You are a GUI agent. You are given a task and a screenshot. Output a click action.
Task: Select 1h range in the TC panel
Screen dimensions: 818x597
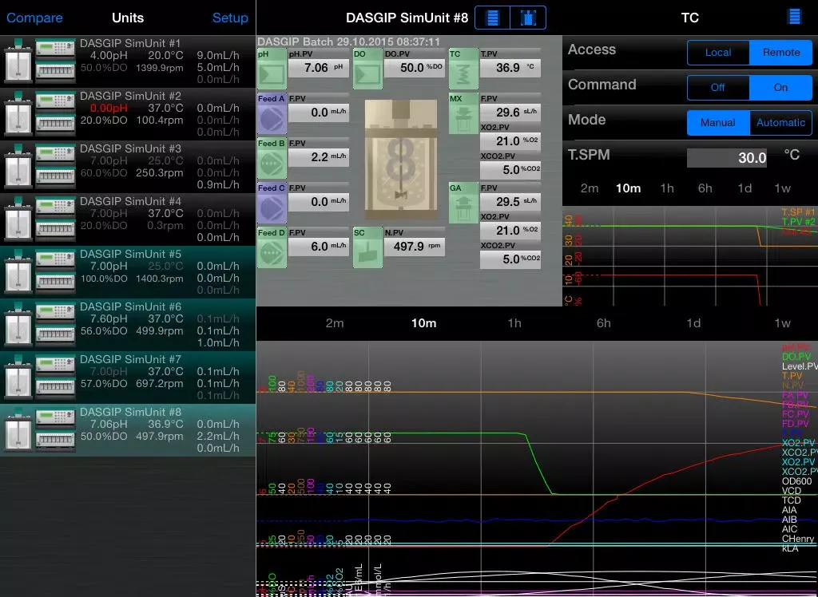pos(667,188)
